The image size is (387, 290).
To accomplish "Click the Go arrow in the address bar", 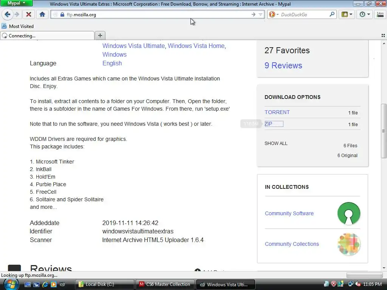I will [x=254, y=15].
